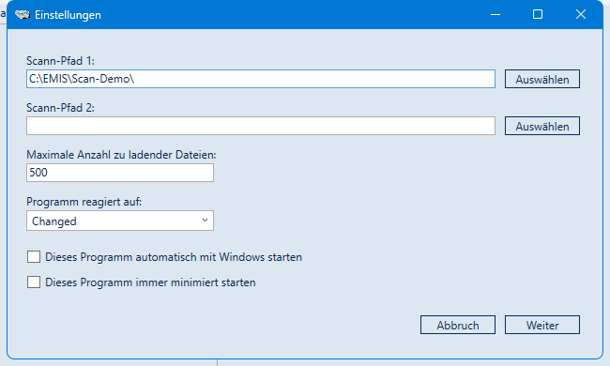The image size is (610, 366).
Task: Click the scanner app icon in title bar
Action: 23,15
